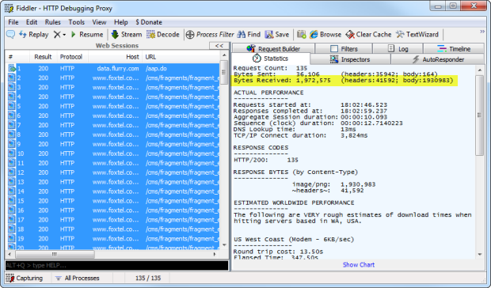Select the Statistics tab
491x288 pixels.
271,59
